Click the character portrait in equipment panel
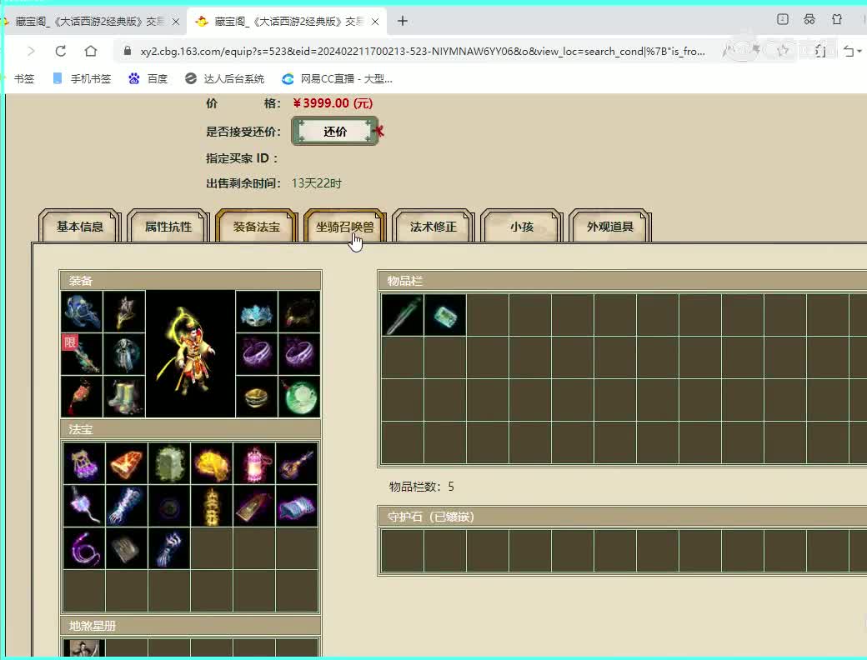 [x=190, y=354]
